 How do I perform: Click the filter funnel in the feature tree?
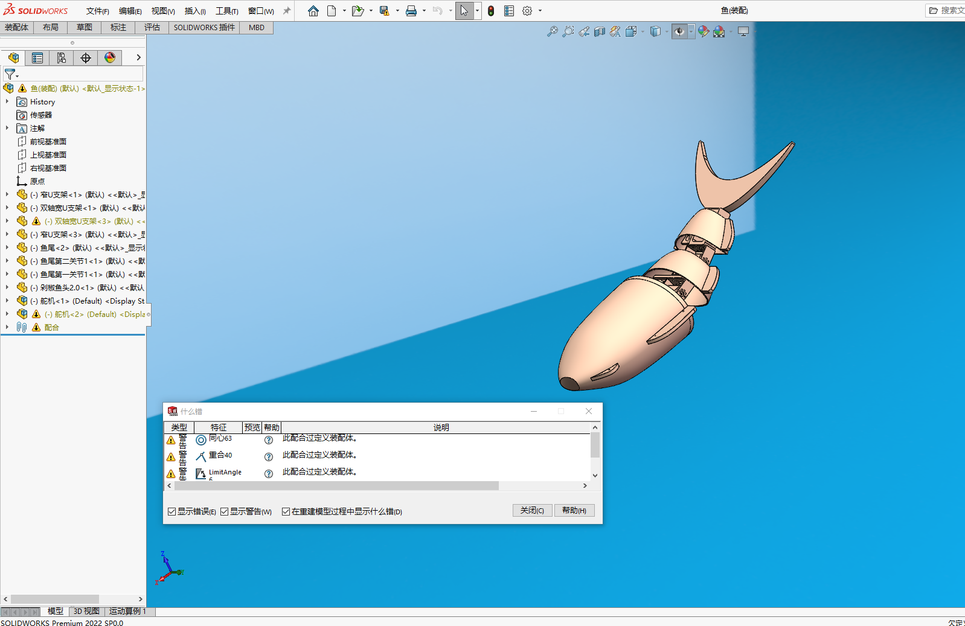(10, 74)
